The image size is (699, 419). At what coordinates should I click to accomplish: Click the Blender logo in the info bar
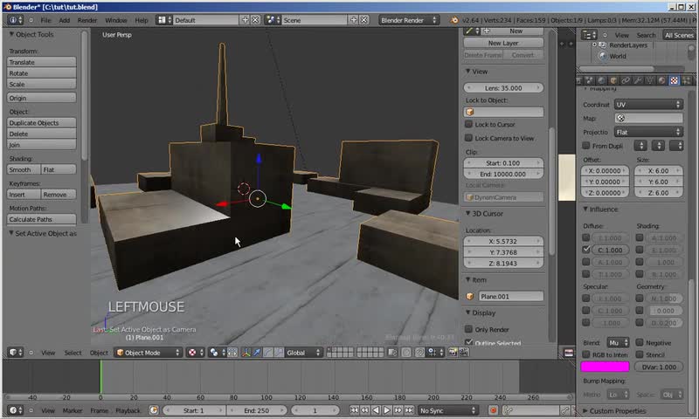click(x=454, y=20)
